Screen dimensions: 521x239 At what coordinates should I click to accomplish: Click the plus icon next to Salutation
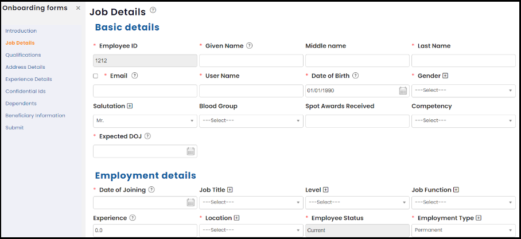(x=130, y=106)
